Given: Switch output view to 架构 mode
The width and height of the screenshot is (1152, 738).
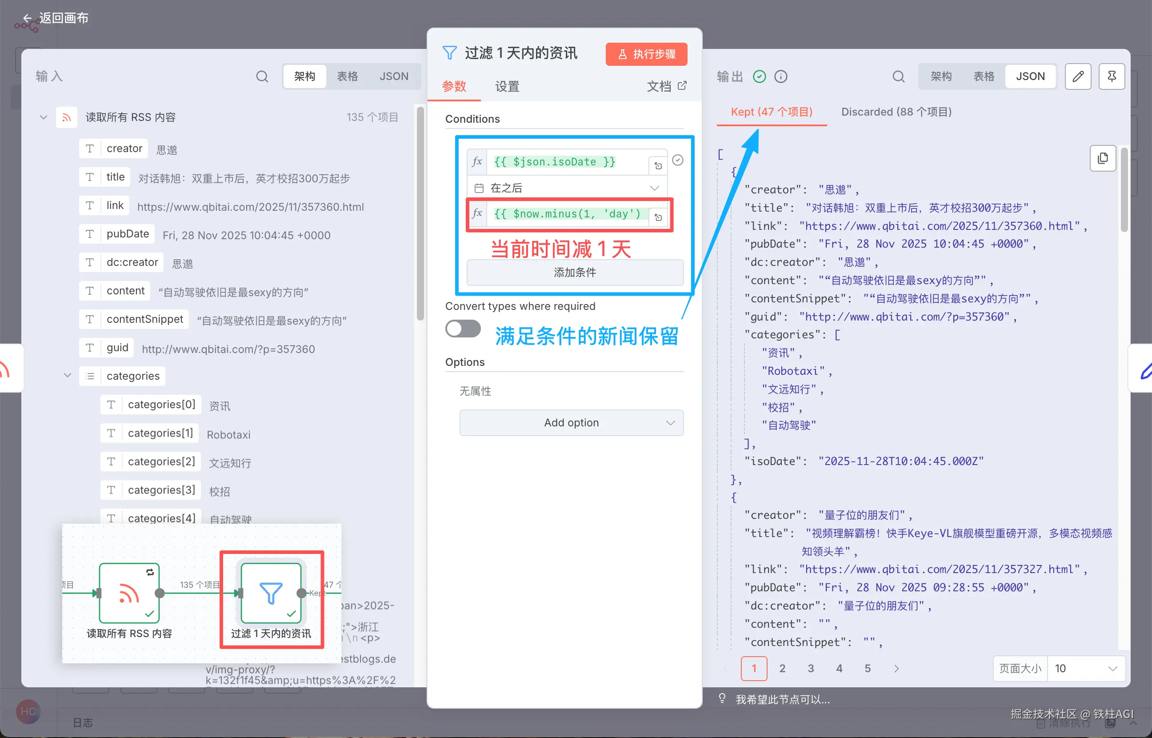Looking at the screenshot, I should tap(941, 76).
